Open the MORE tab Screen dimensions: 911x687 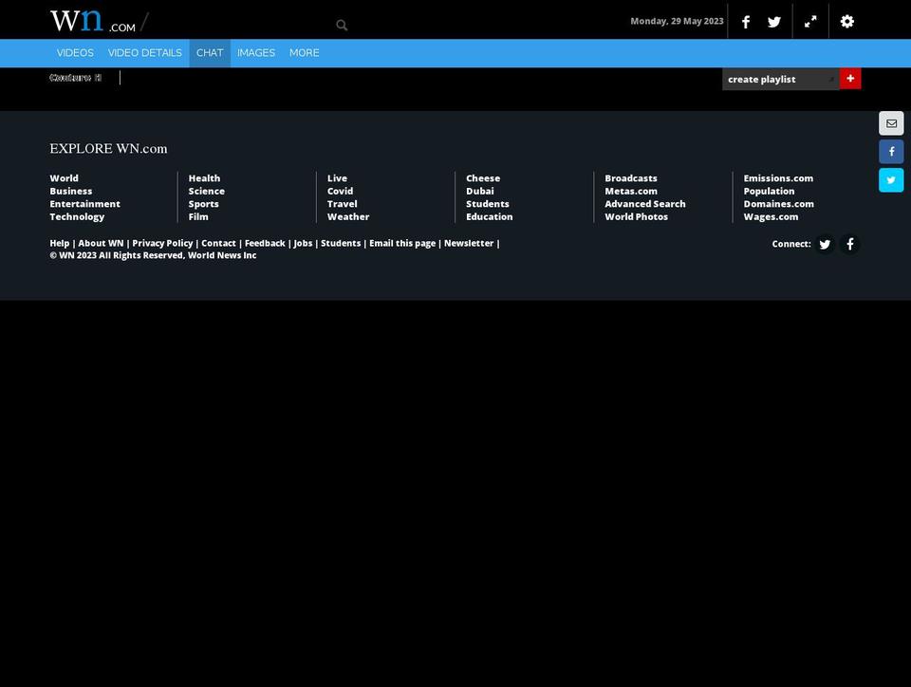pos(304,53)
